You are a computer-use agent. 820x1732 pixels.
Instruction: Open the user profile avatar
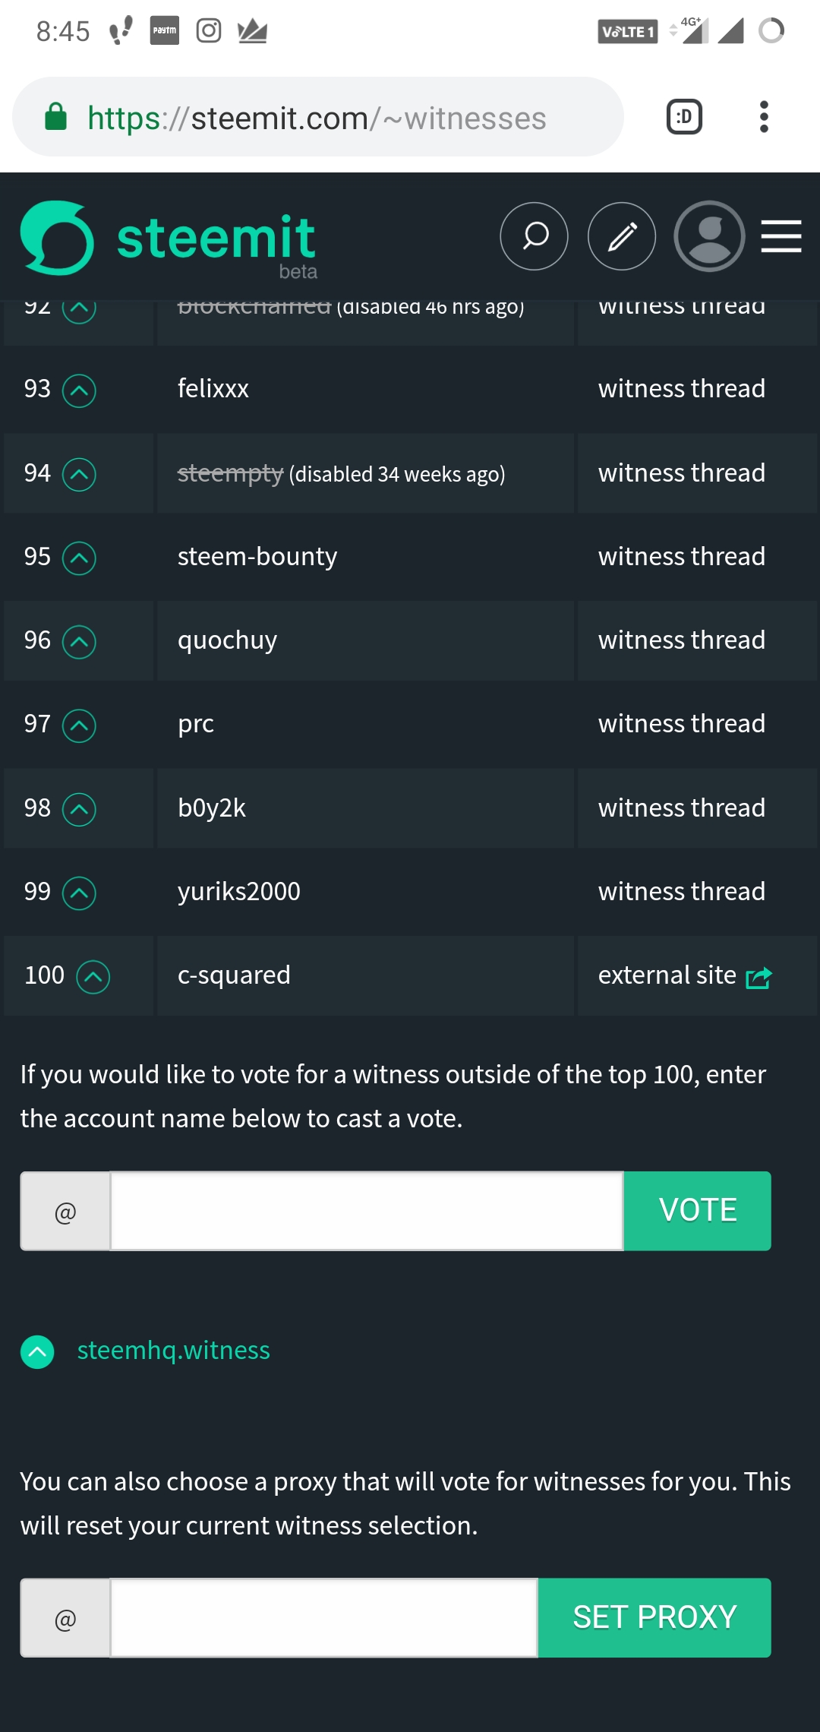[709, 236]
